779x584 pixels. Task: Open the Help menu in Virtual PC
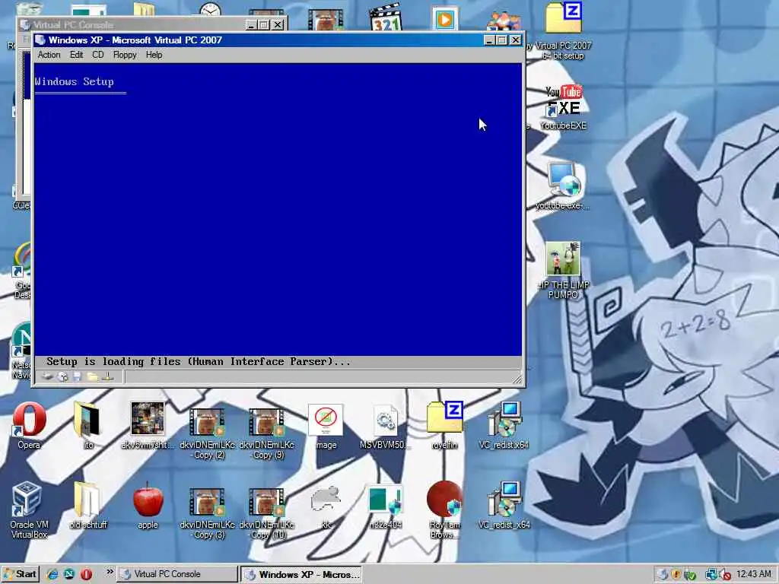pos(154,55)
